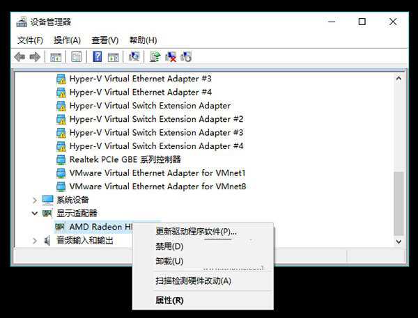Click the vertical scrollbar thumb
418x318 pixels.
tap(398, 203)
